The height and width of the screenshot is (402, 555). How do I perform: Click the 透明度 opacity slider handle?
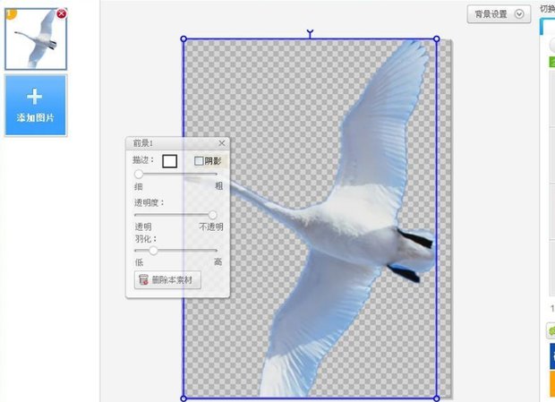click(x=212, y=215)
